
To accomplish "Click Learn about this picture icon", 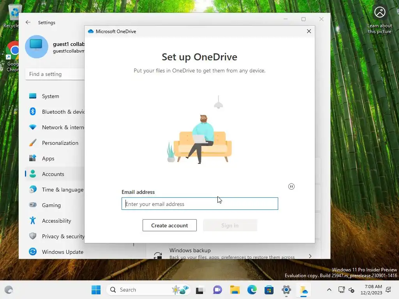I will pos(380,20).
